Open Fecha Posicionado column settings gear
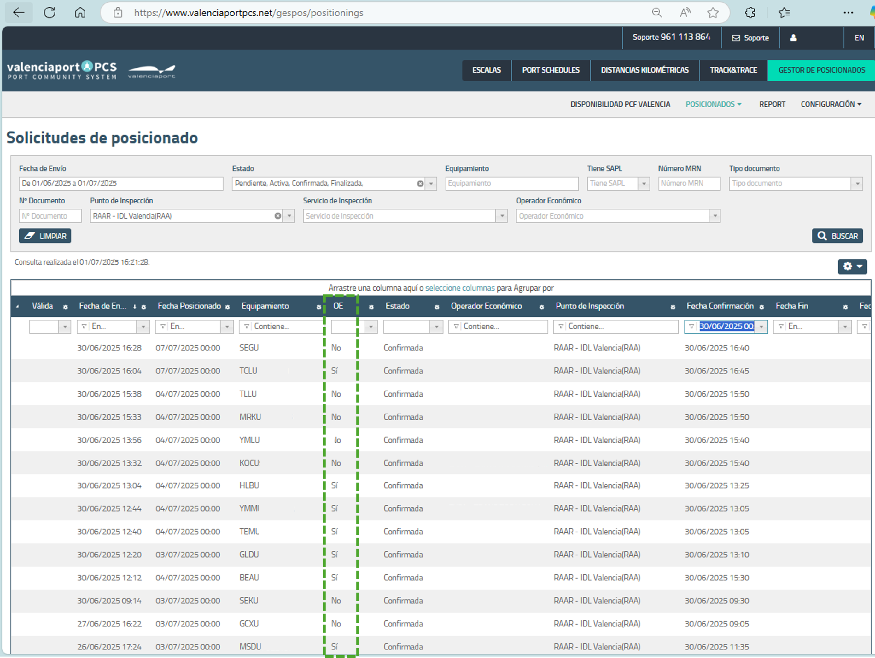Viewport: 875px width, 658px height. point(227,307)
